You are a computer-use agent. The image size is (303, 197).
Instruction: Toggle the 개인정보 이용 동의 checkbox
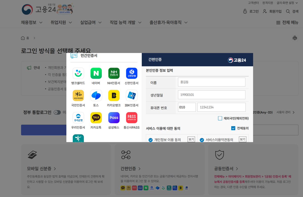pos(151,140)
